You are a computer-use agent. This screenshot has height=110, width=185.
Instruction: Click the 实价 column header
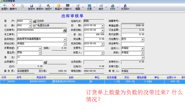pos(127,77)
